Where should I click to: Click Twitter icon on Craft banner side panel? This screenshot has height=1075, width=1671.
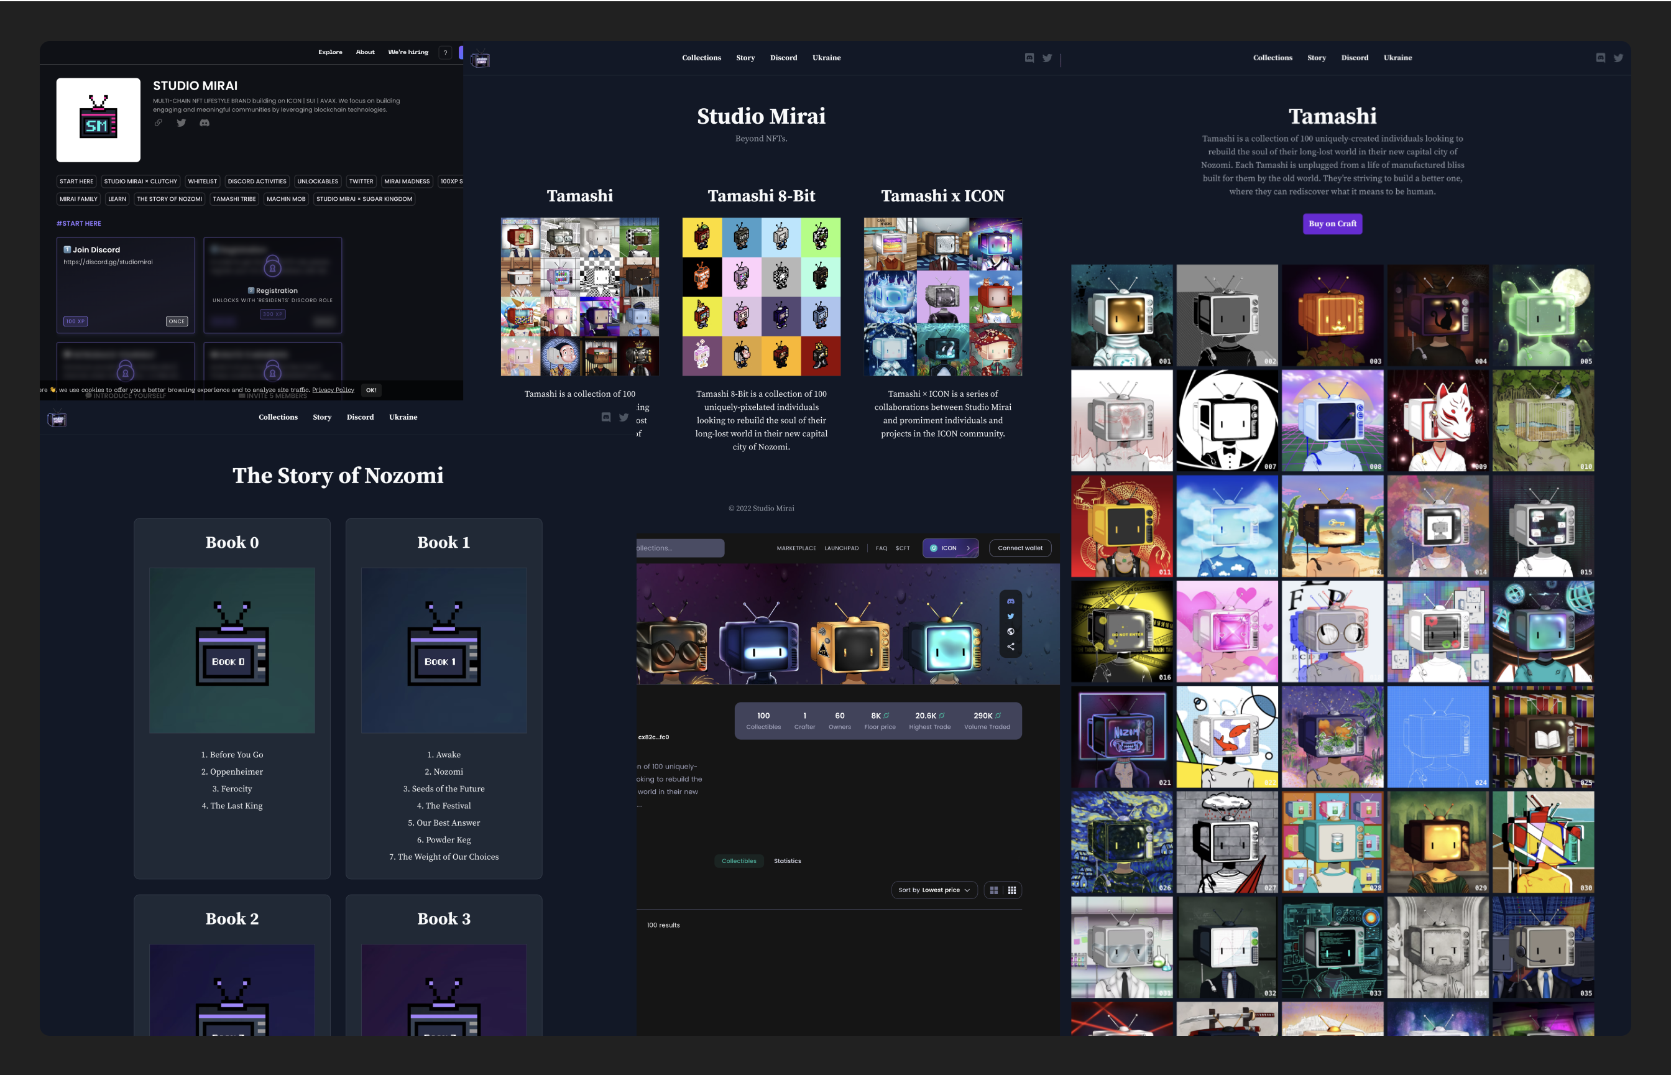coord(1011,616)
